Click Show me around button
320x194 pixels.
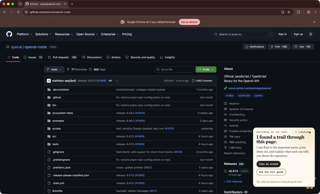click(268, 164)
